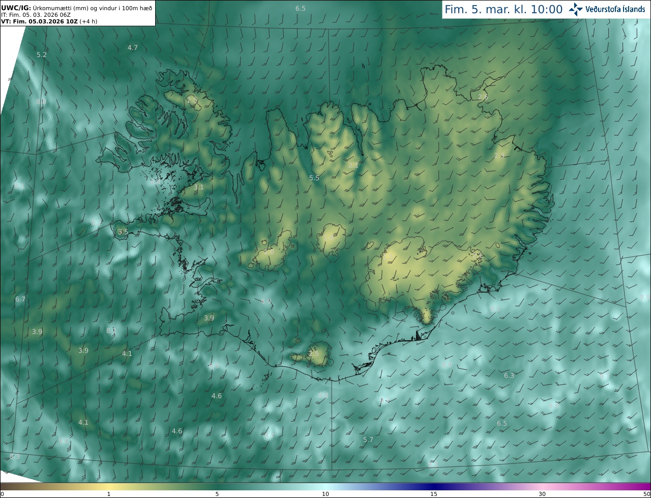Click the 1 tick on the color scale

coord(109,494)
